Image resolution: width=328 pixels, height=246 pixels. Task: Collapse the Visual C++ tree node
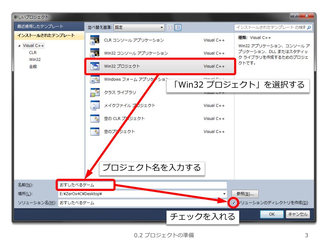(19, 45)
